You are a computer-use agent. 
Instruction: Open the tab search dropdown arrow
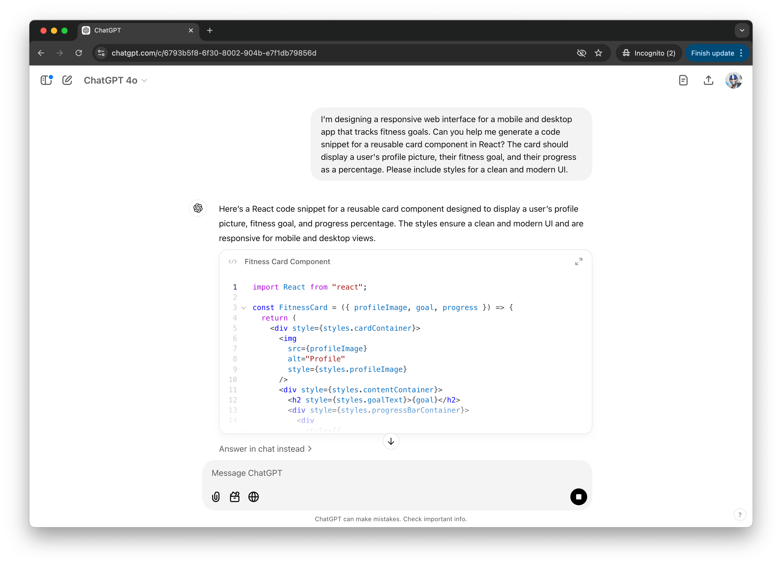point(742,30)
